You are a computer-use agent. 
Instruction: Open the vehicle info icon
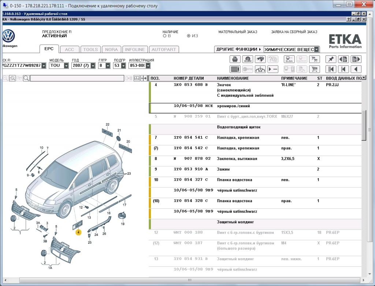(x=260, y=69)
